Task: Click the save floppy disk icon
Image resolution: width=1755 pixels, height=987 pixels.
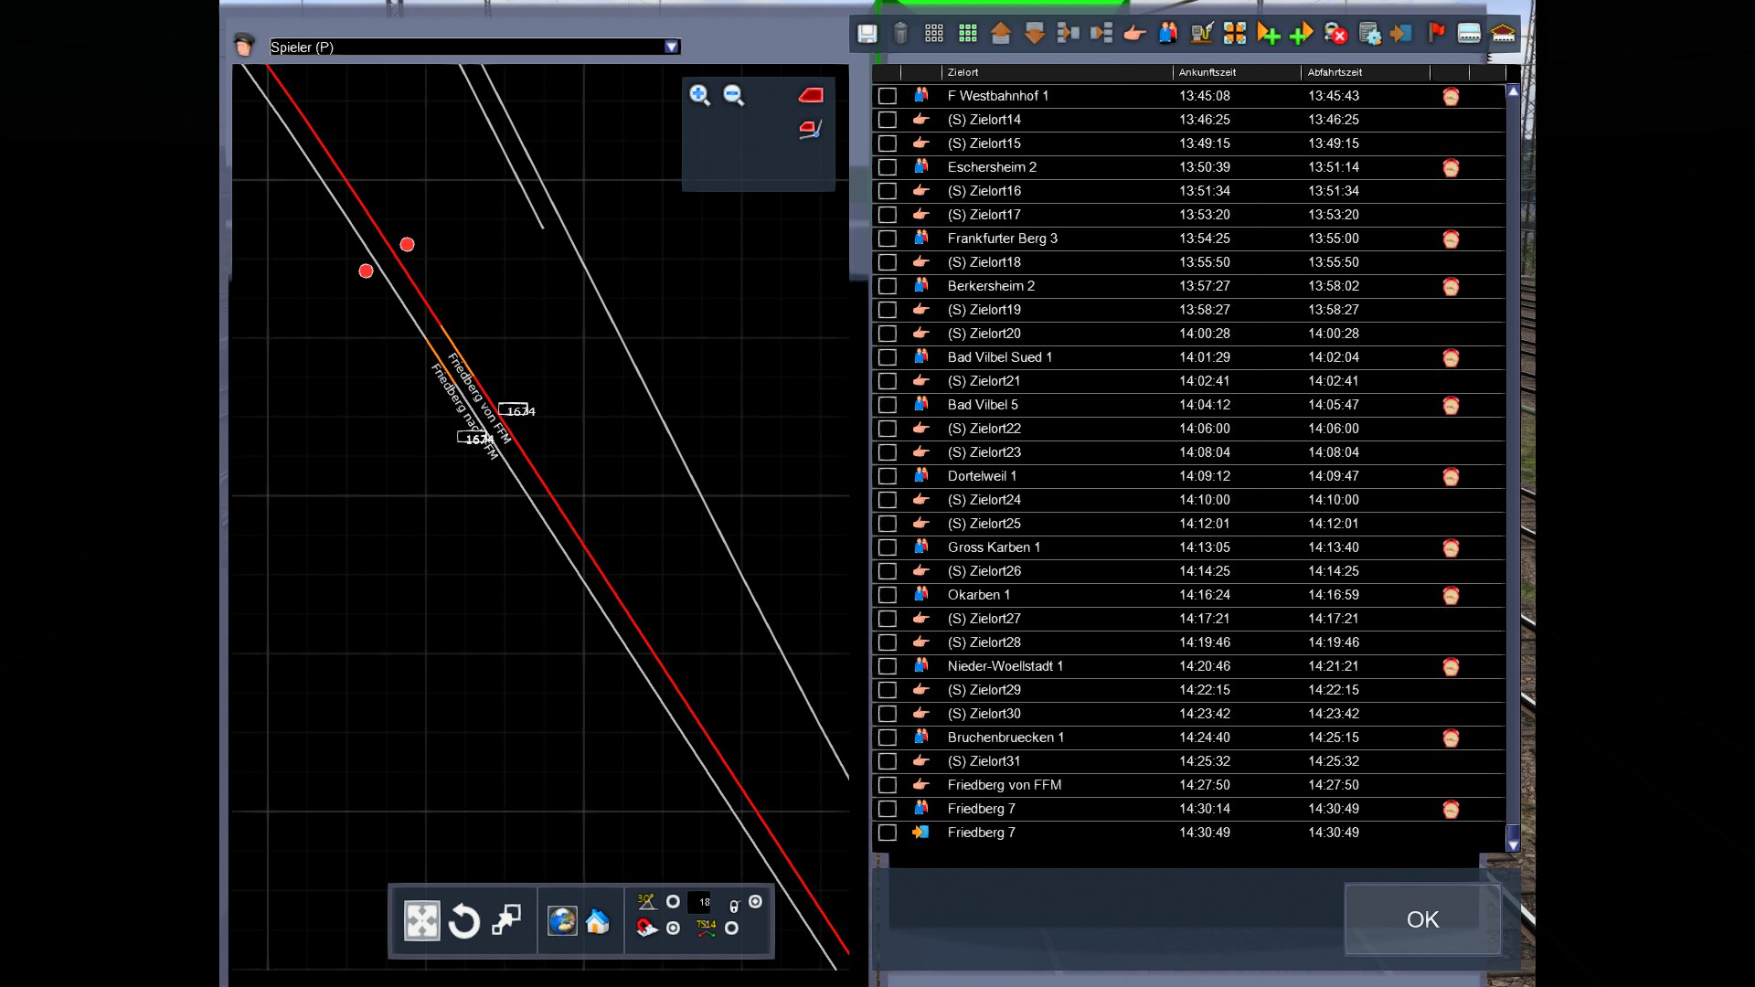Action: pos(867,34)
